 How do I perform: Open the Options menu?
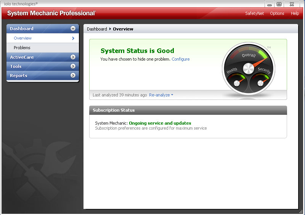277,13
